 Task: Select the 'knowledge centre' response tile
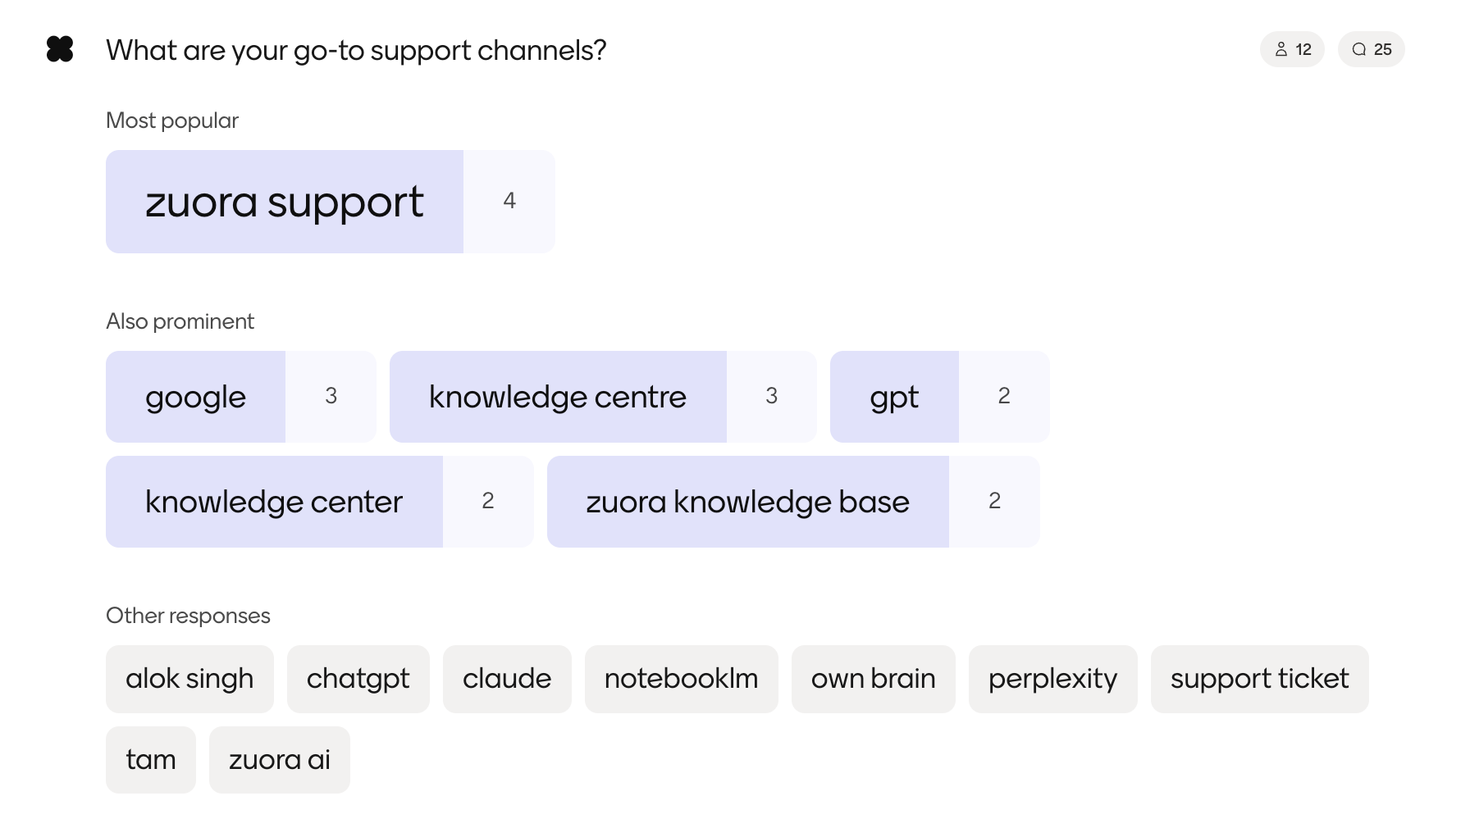click(x=558, y=397)
